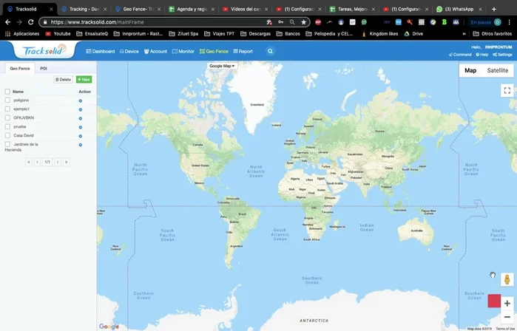517x331 pixels.
Task: Zoom out on the map
Action: pyautogui.click(x=507, y=317)
